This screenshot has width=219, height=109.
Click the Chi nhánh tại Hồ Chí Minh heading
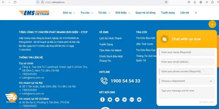tap(34, 99)
